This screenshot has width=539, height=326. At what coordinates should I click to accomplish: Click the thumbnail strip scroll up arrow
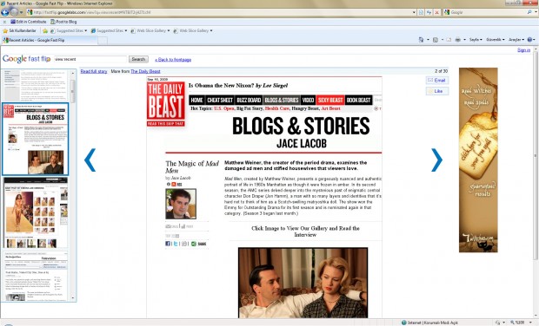pos(73,73)
